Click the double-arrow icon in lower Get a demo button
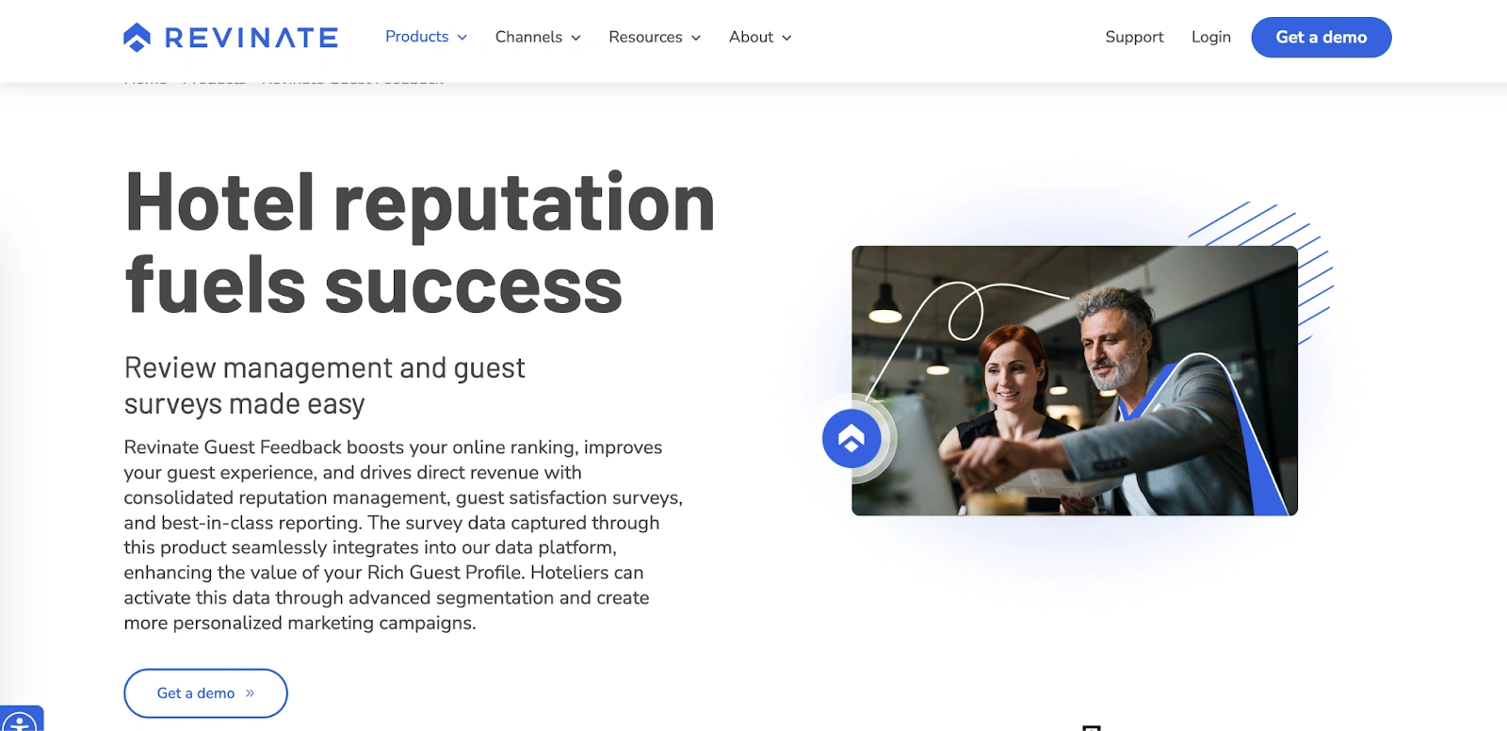 click(251, 693)
